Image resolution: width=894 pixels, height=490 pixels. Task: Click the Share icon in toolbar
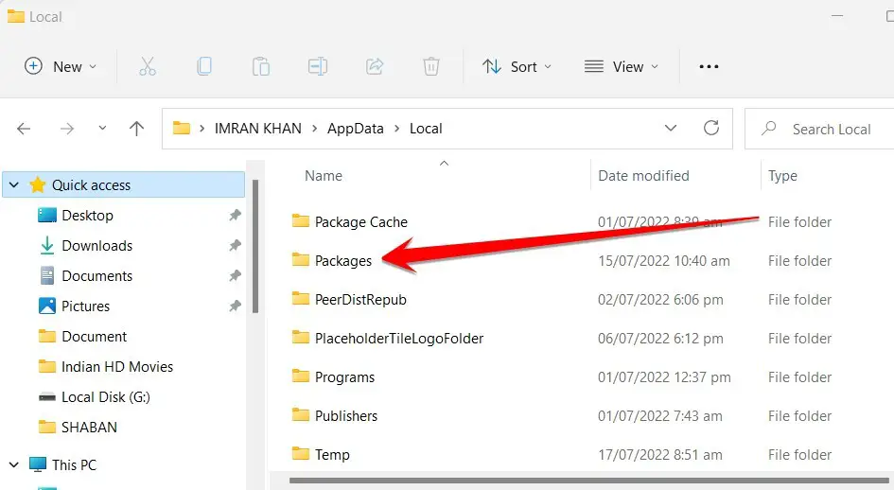click(375, 67)
